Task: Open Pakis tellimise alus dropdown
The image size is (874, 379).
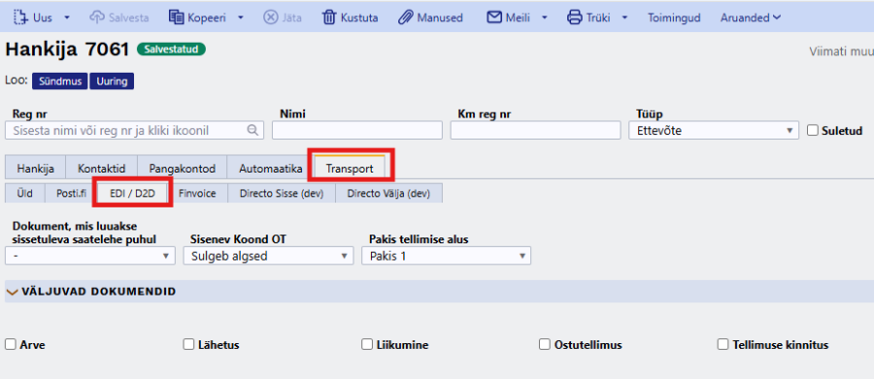Action: point(446,256)
